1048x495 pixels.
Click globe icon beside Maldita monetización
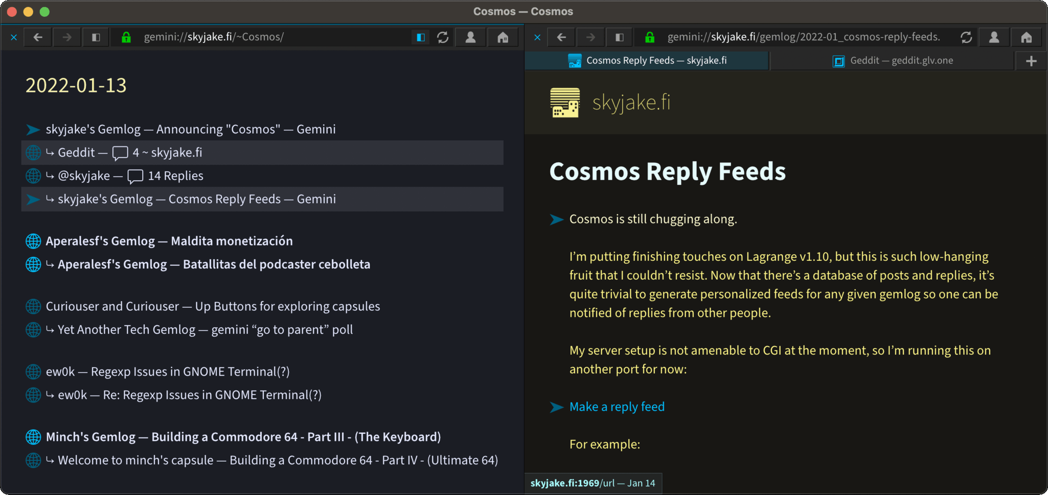[33, 241]
